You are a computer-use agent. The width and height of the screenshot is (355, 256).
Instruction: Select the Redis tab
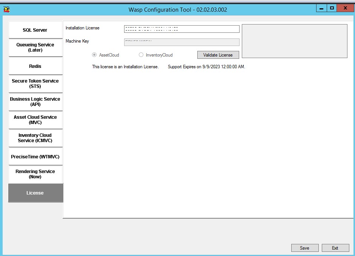tap(35, 66)
